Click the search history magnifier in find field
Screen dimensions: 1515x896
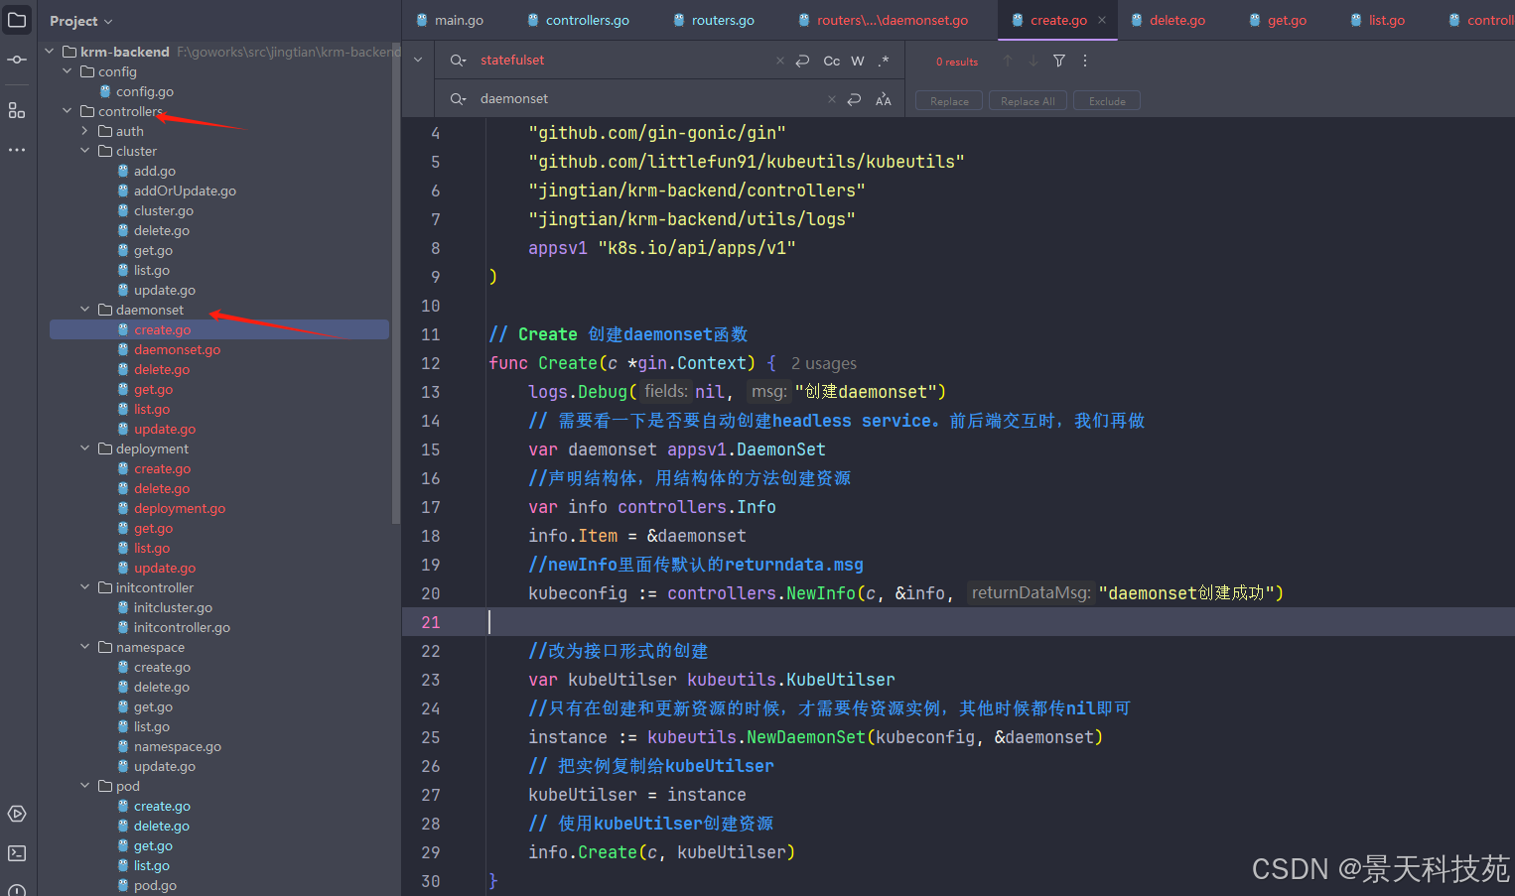click(458, 61)
